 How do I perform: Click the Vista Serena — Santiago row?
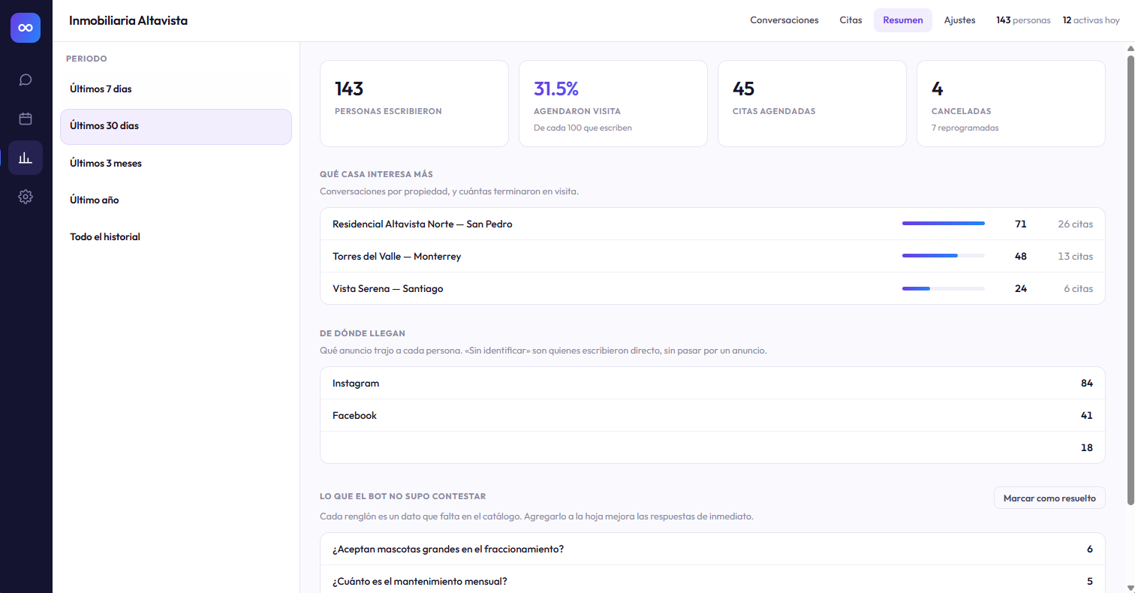point(712,288)
